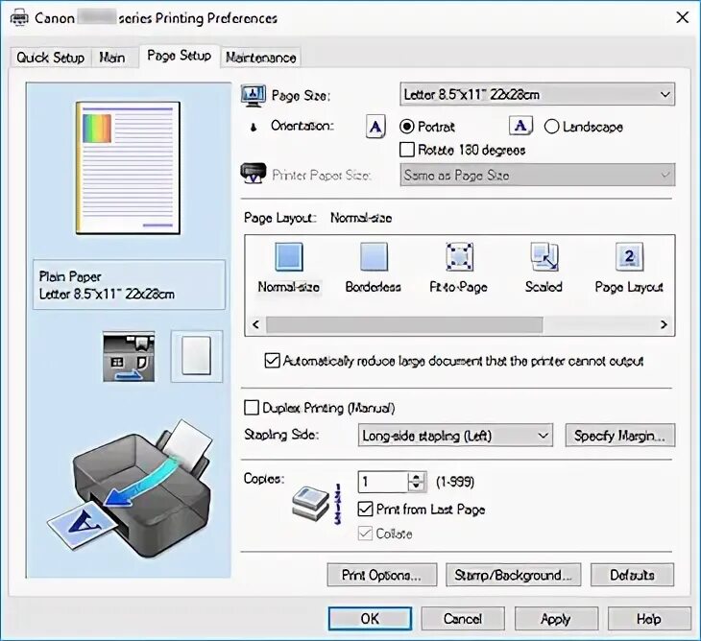The height and width of the screenshot is (641, 701).
Task: Toggle Automatically reduce large document checkbox
Action: pyautogui.click(x=273, y=361)
